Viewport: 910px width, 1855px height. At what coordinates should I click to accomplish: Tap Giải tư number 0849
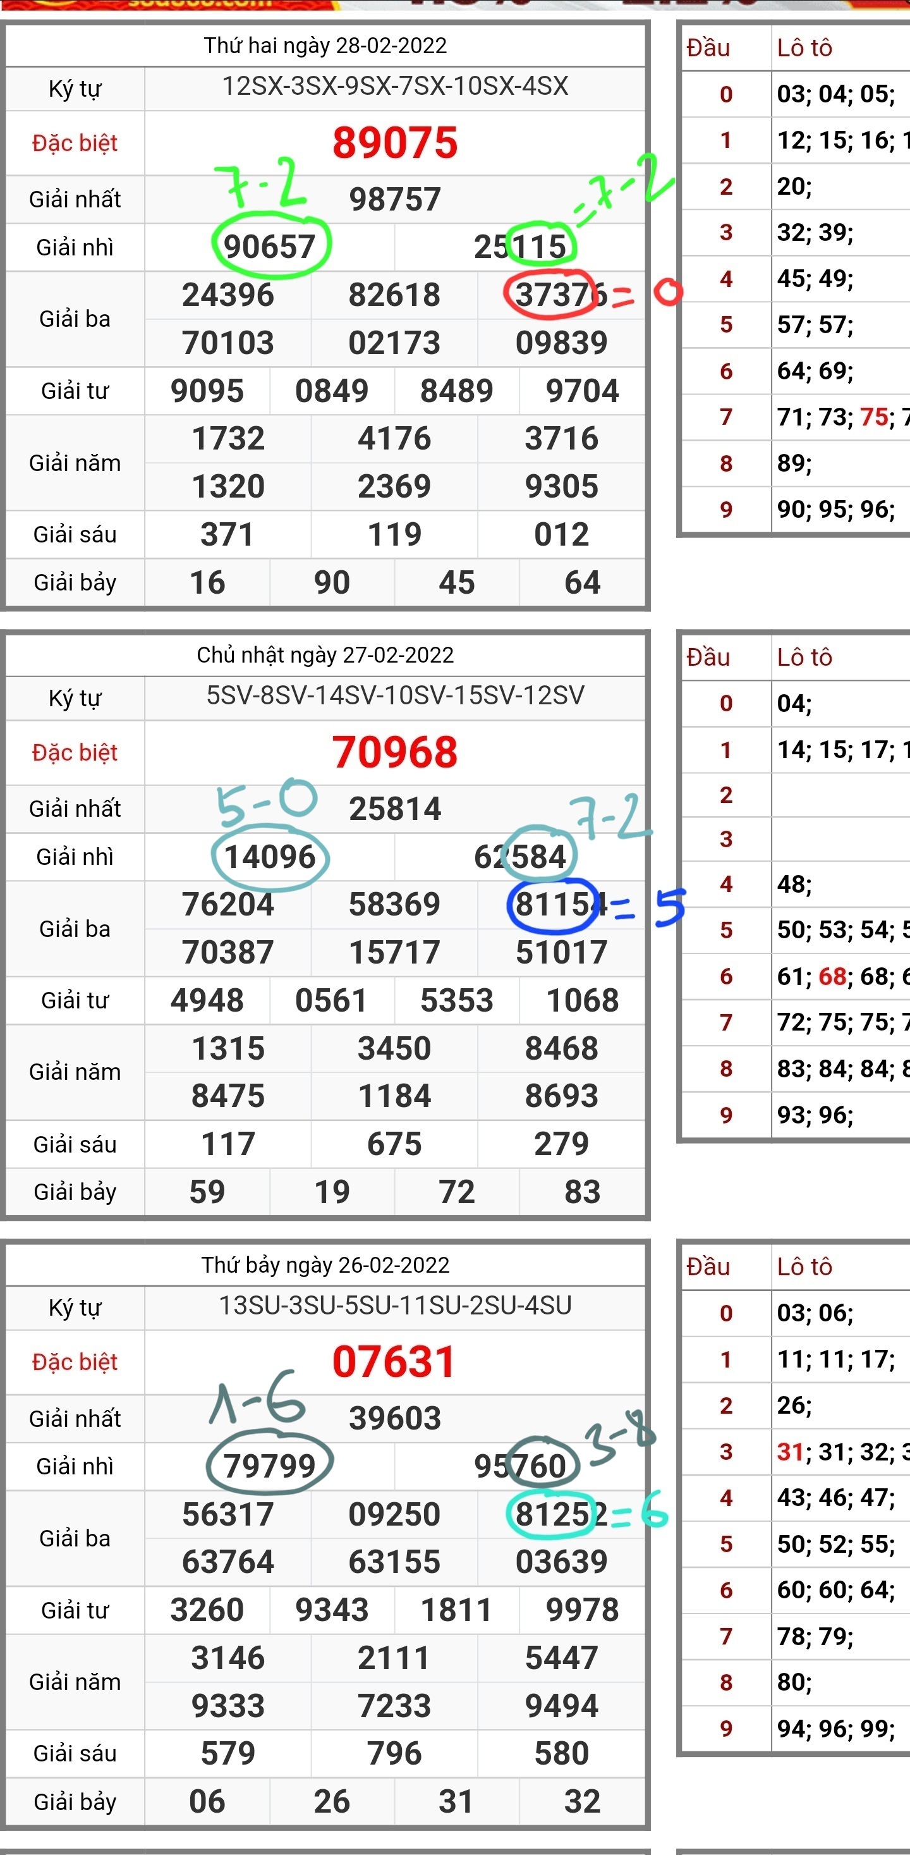point(332,391)
